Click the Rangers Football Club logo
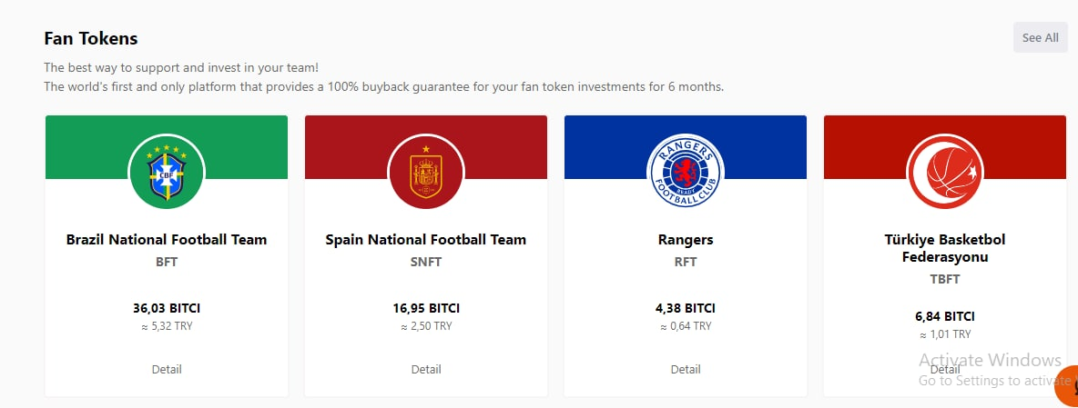The image size is (1078, 408). [x=686, y=172]
